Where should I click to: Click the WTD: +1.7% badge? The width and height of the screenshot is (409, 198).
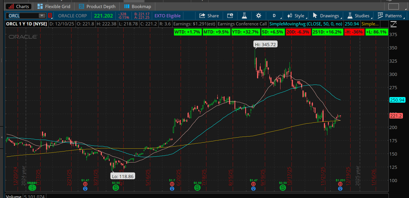click(x=188, y=32)
